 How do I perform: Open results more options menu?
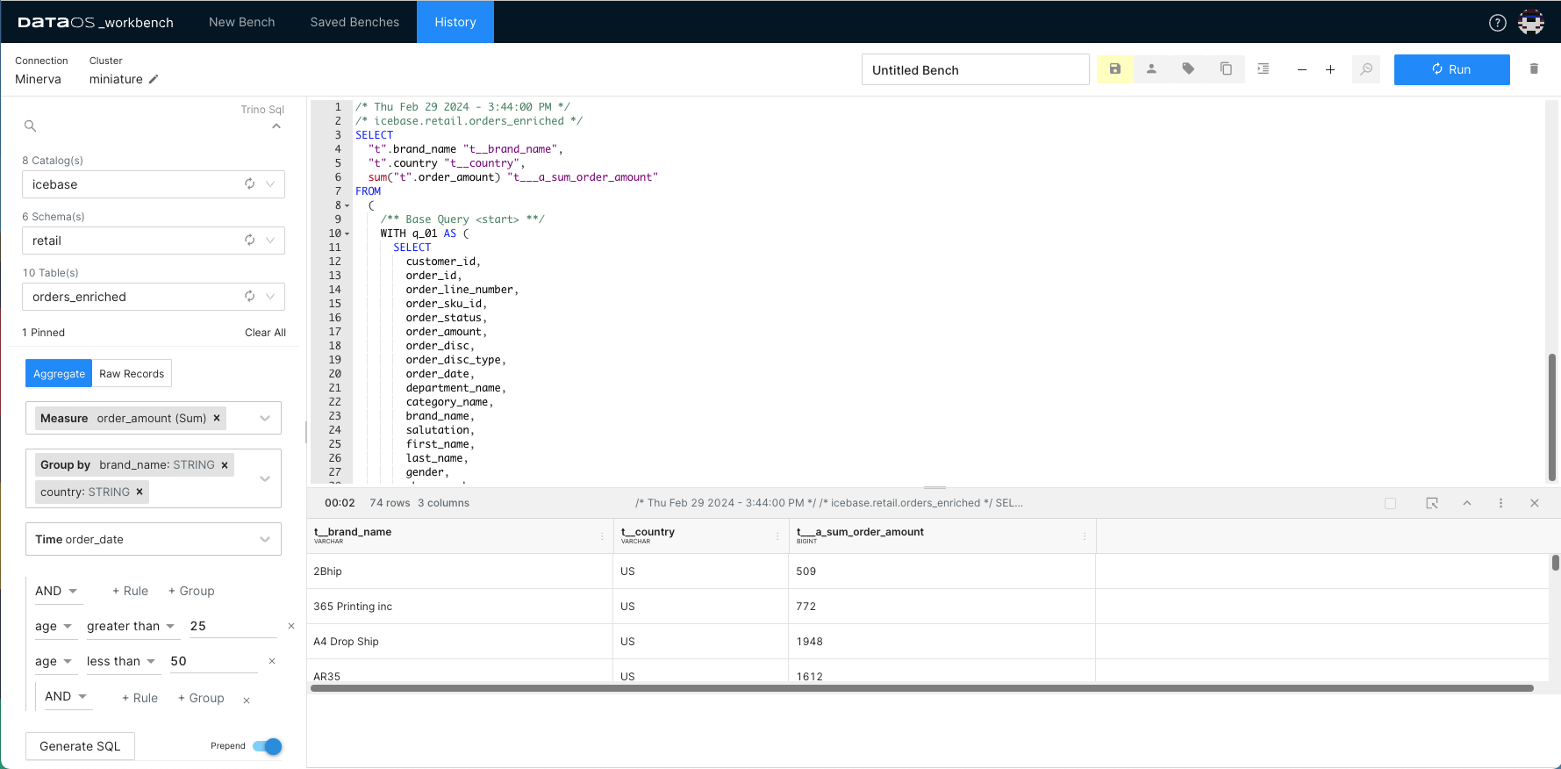click(x=1500, y=503)
